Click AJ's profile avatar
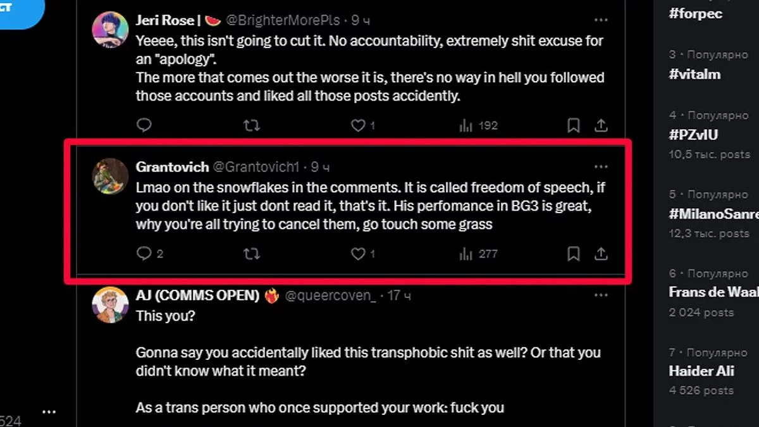The height and width of the screenshot is (427, 759). [111, 305]
